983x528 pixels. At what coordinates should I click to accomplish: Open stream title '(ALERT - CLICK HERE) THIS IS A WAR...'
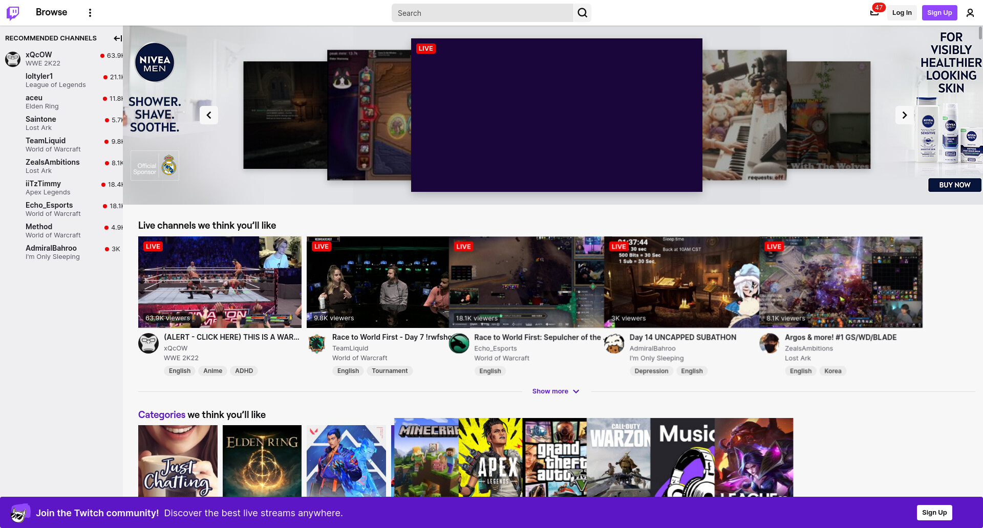[x=231, y=337]
